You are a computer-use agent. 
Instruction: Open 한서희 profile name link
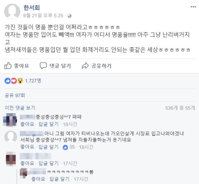31,8
